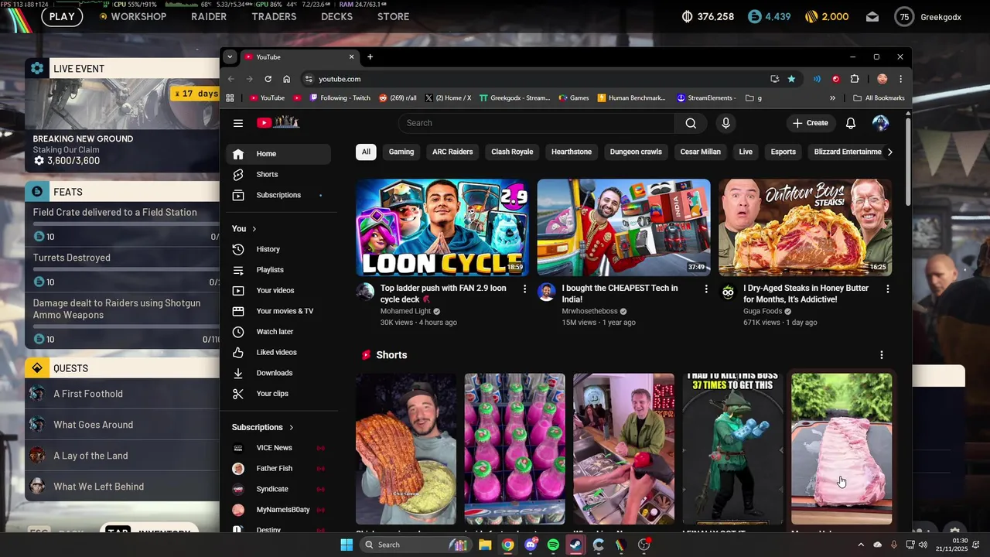Open the game STORE tab
The width and height of the screenshot is (990, 557).
[393, 16]
